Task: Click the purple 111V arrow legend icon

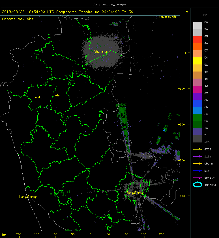Action: pyautogui.click(x=197, y=157)
